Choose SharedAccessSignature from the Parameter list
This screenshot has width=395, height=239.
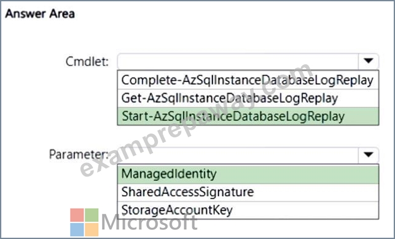coord(248,192)
